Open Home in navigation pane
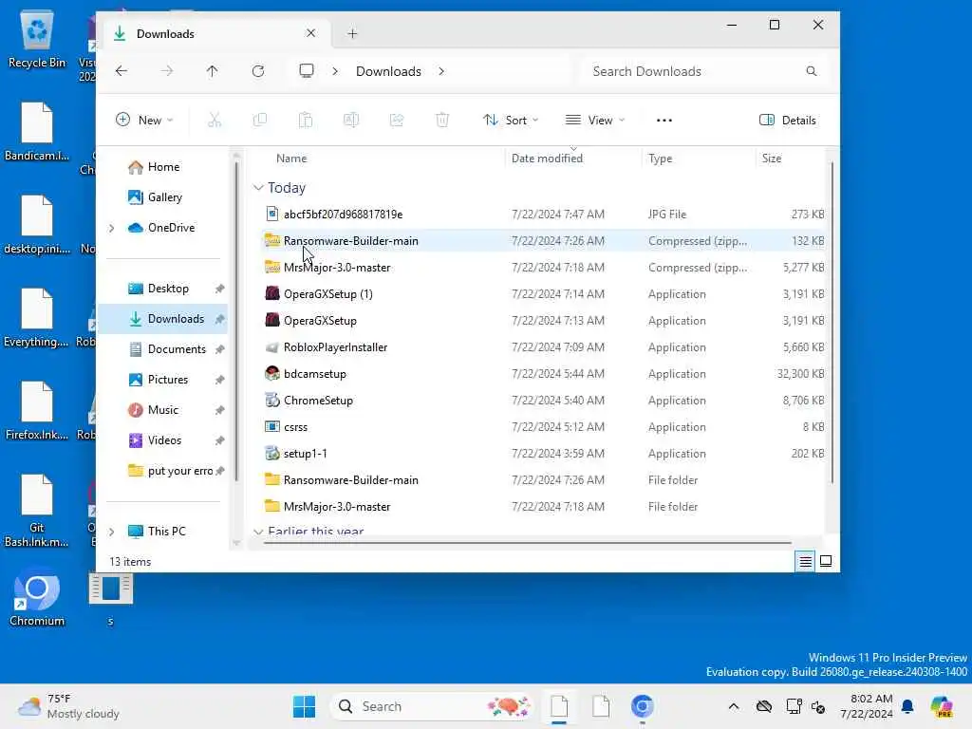The width and height of the screenshot is (972, 729). [163, 167]
